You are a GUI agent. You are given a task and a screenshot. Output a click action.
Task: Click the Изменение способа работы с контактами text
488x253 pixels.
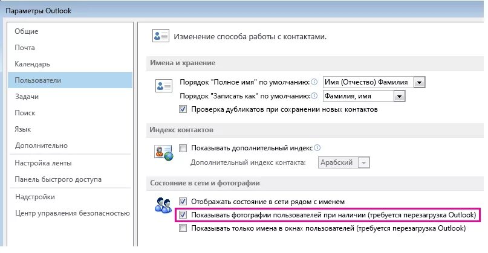(250, 37)
